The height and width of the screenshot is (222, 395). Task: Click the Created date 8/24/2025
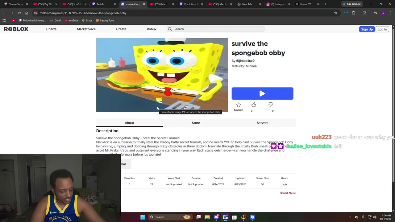(218, 184)
